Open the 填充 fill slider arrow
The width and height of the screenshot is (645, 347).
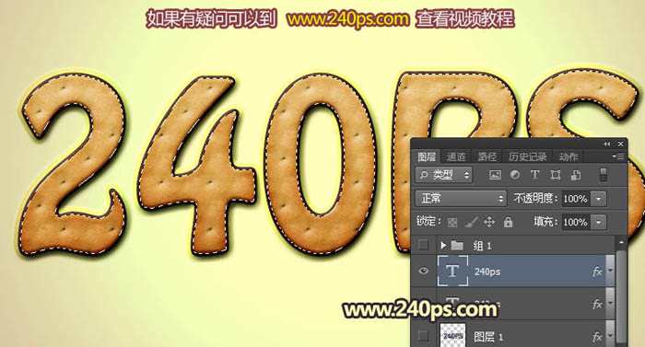coord(599,223)
